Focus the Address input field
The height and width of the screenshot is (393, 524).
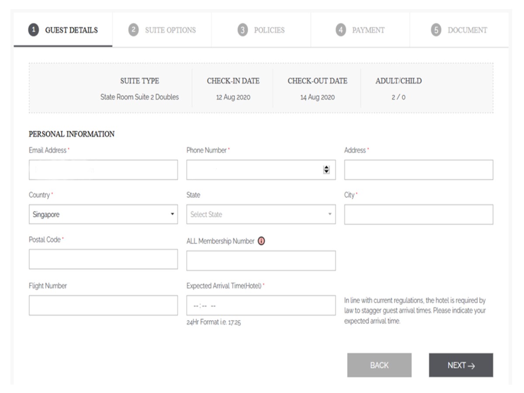[419, 170]
